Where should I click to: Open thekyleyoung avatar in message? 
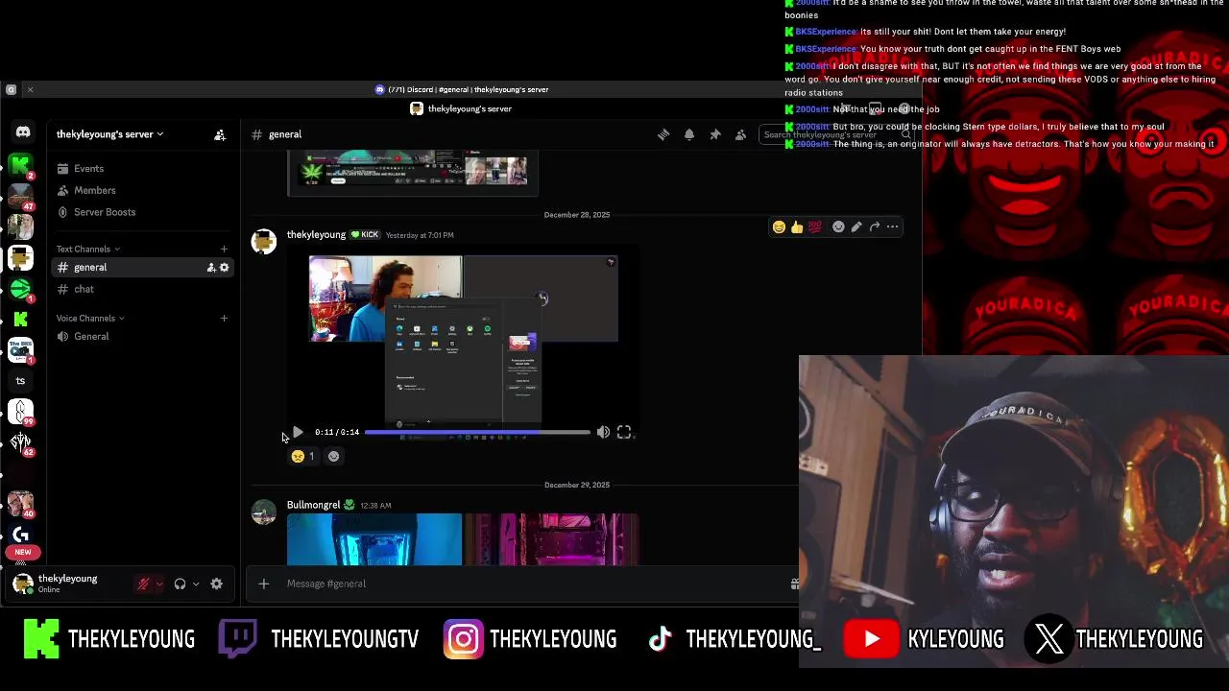coord(264,242)
